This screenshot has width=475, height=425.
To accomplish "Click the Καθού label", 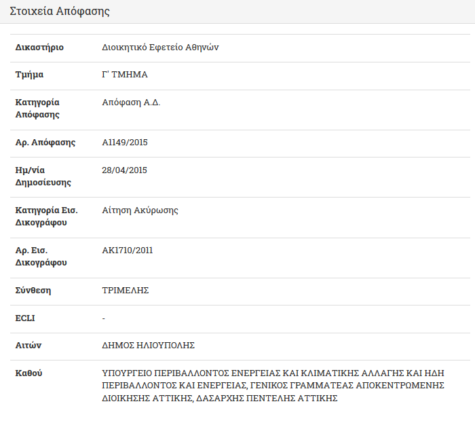I will tap(28, 373).
